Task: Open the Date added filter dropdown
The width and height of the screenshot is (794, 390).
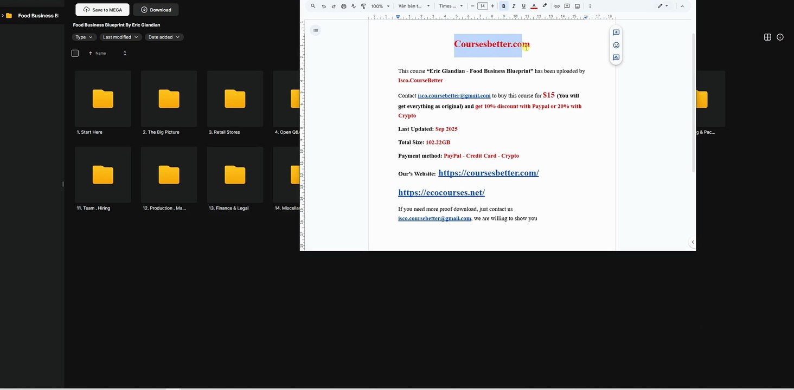Action: click(x=164, y=37)
